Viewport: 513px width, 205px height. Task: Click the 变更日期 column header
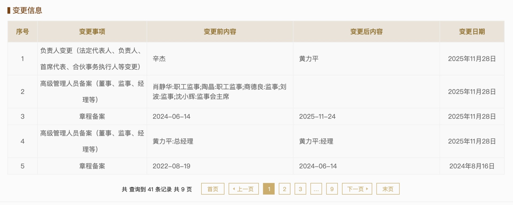472,31
